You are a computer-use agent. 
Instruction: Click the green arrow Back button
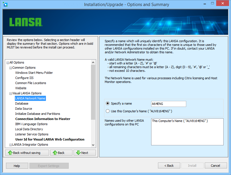[61, 153]
